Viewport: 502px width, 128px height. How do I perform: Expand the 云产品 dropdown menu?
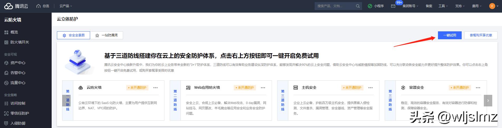coord(66,6)
